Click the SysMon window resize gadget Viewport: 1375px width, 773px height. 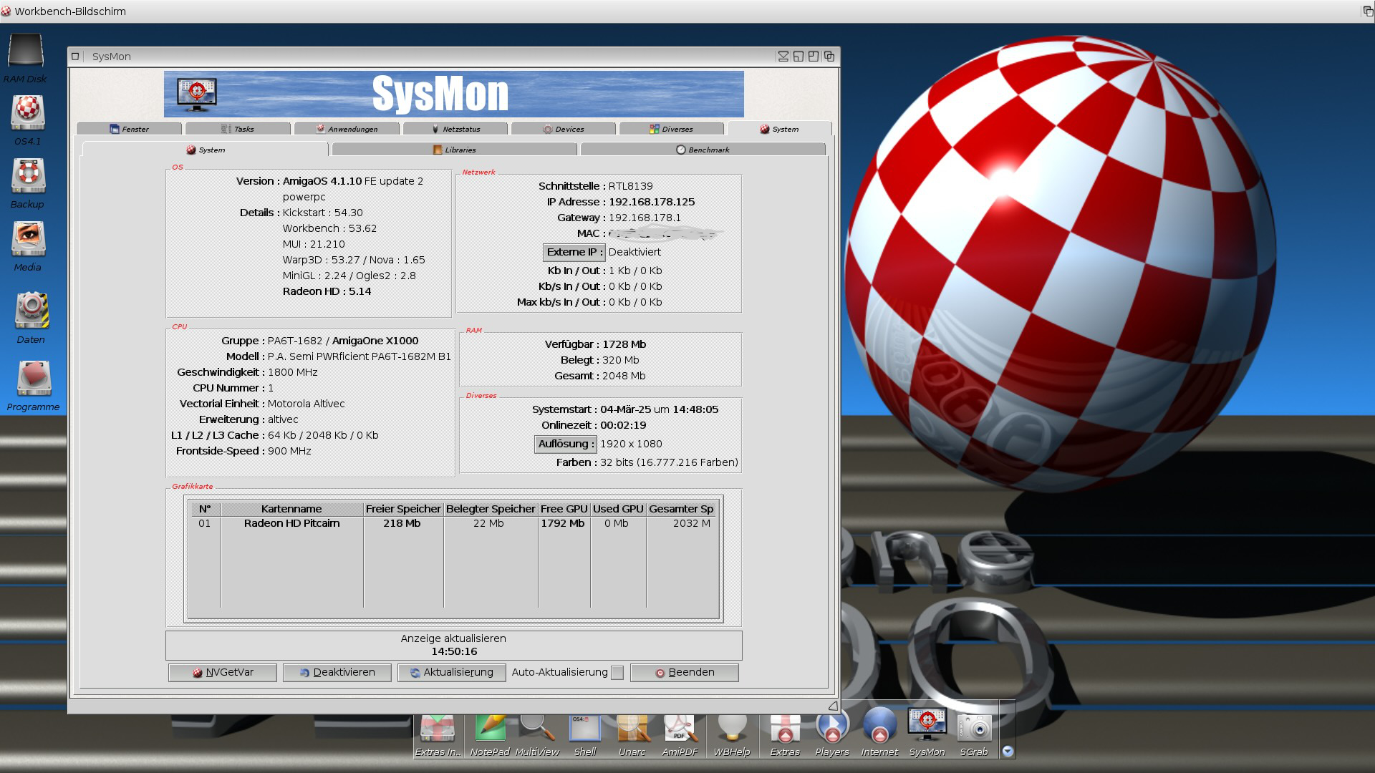click(x=833, y=706)
